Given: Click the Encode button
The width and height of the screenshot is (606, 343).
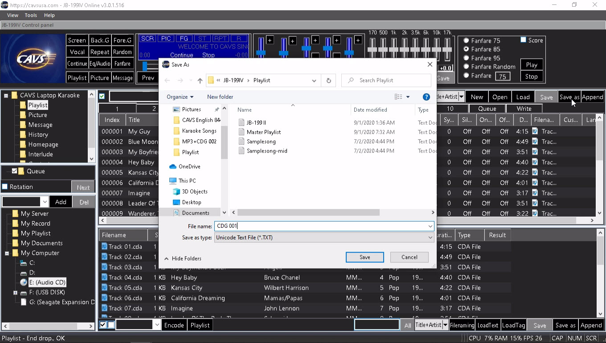Looking at the screenshot, I should (x=174, y=325).
